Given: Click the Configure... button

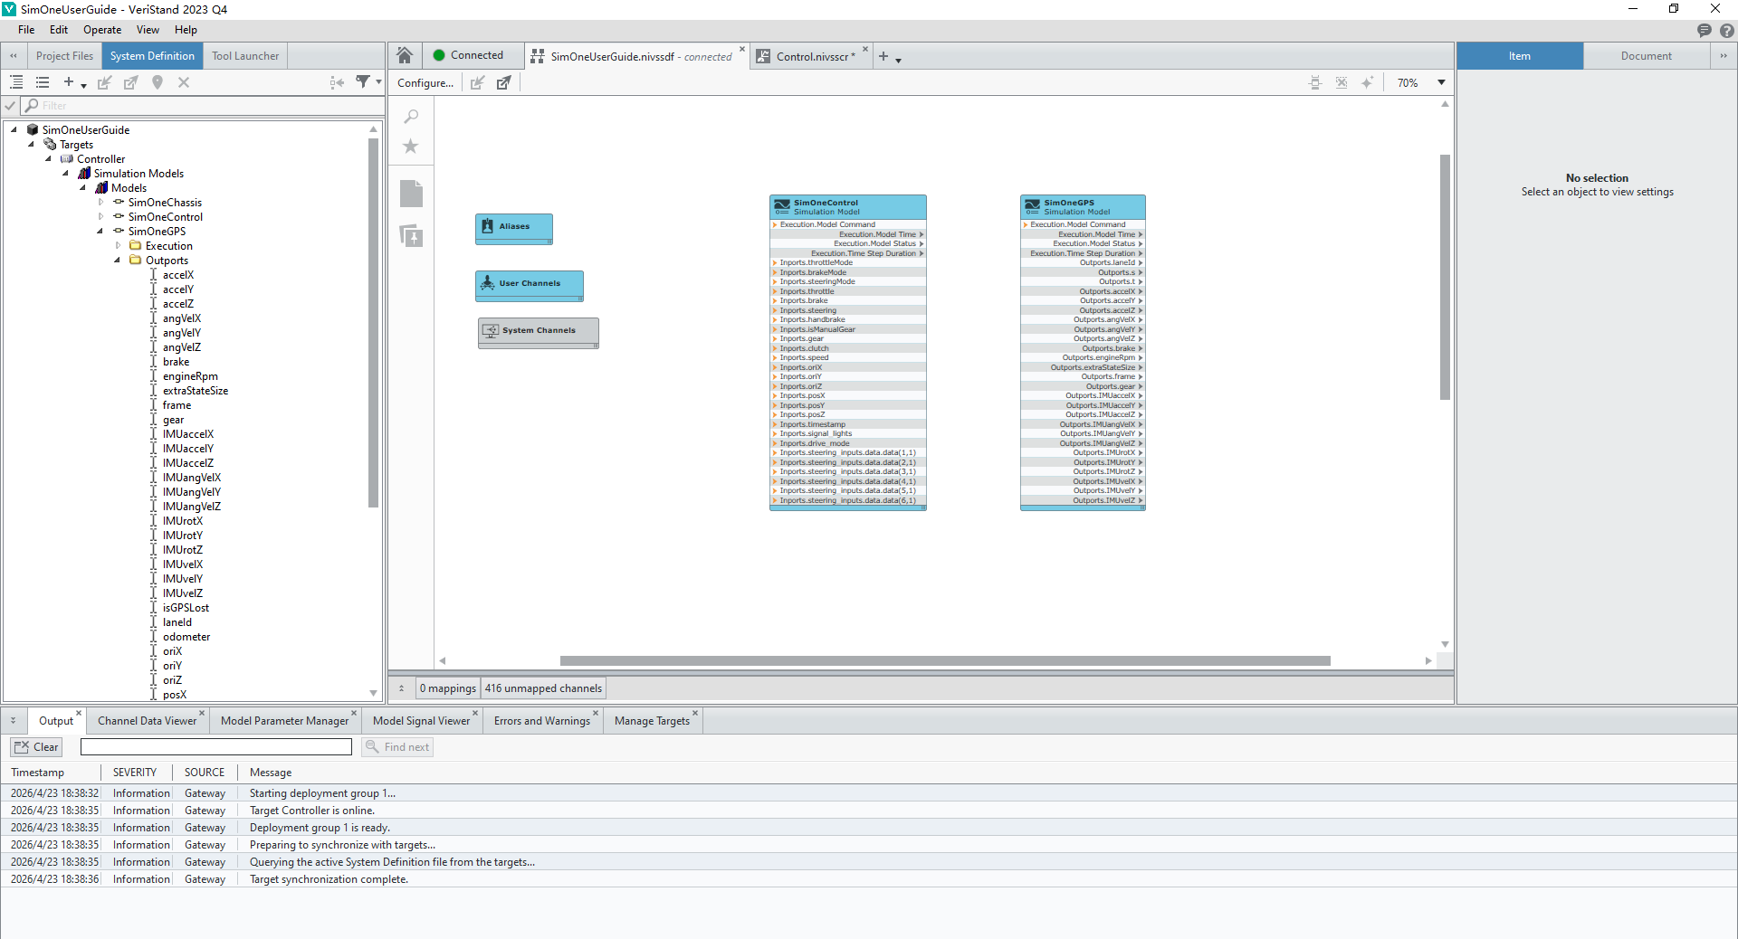Looking at the screenshot, I should [x=425, y=83].
